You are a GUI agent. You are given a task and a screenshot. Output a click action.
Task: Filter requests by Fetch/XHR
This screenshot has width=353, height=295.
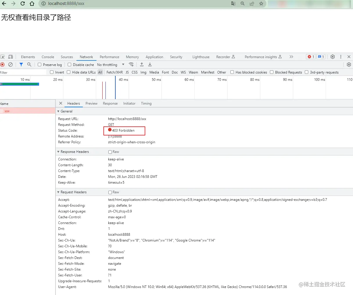114,72
